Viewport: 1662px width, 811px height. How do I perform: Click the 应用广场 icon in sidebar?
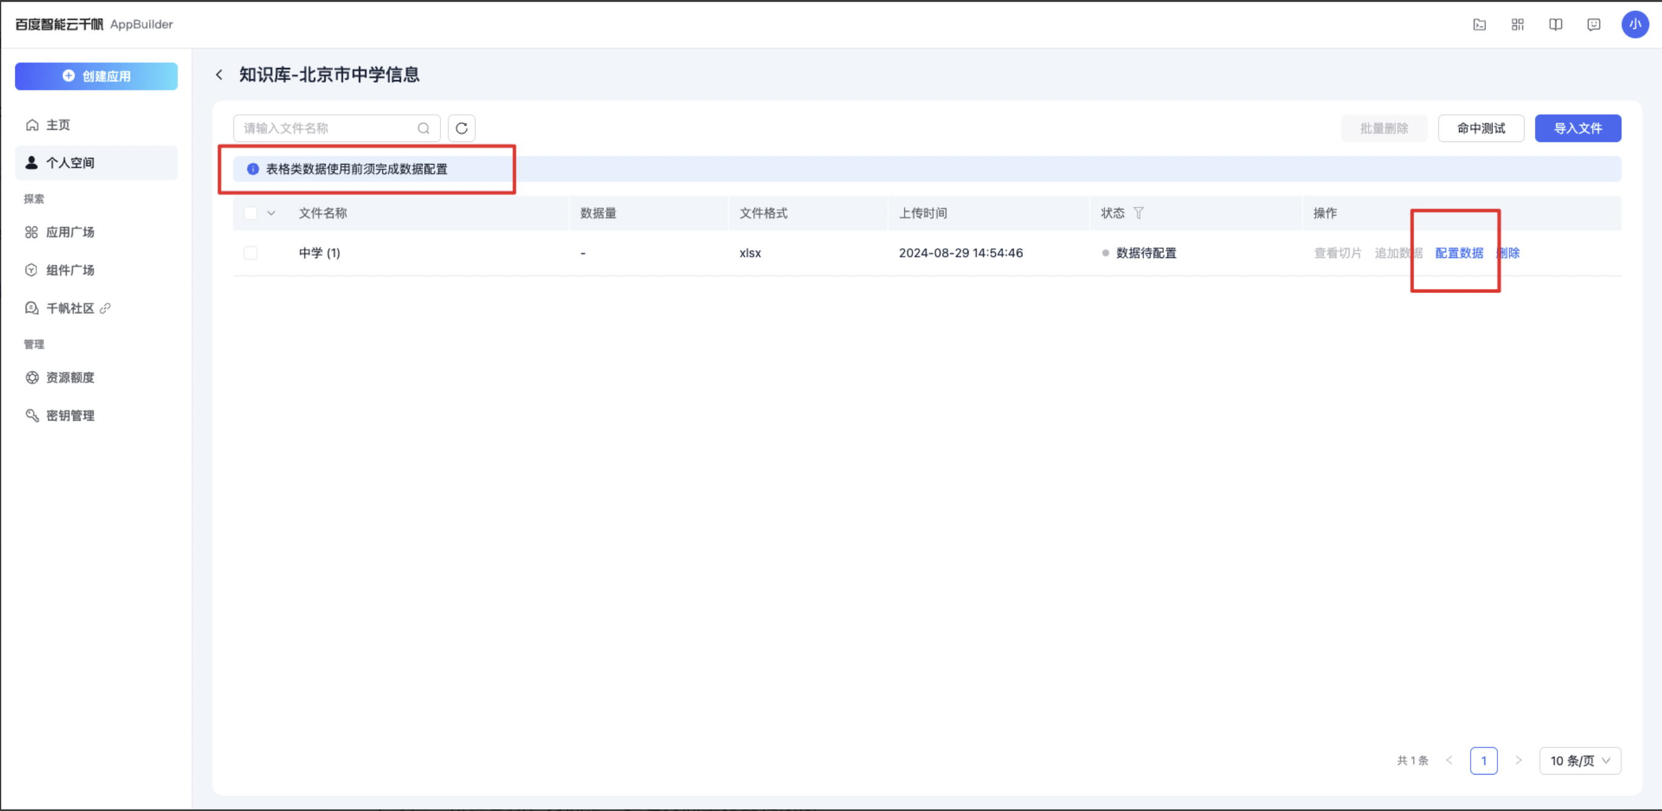(x=32, y=232)
